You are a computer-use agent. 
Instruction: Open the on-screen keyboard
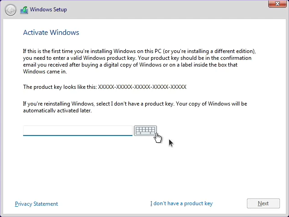coord(145,130)
